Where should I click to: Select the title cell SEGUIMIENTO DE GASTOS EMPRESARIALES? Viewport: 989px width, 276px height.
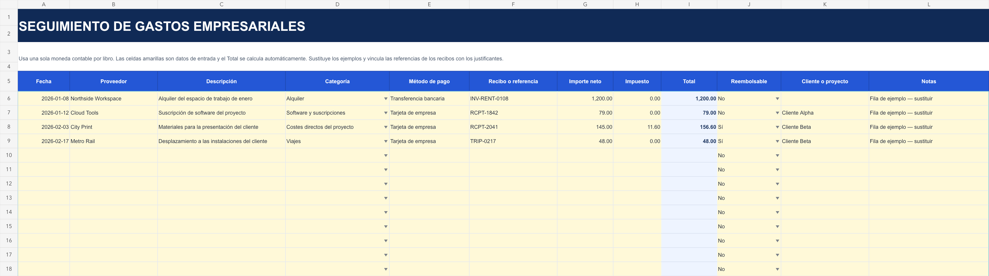(503, 26)
